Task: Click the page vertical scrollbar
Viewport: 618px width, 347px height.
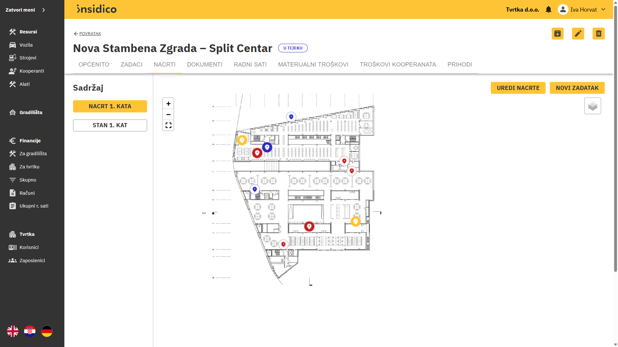Action: pyautogui.click(x=615, y=138)
